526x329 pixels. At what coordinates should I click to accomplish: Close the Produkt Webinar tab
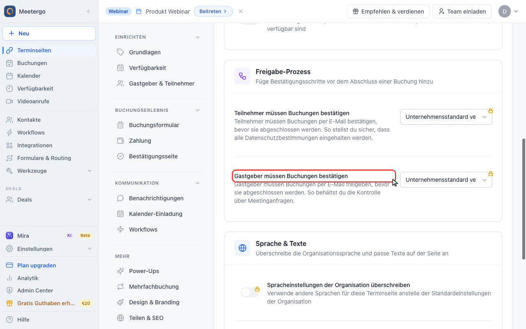(241, 12)
